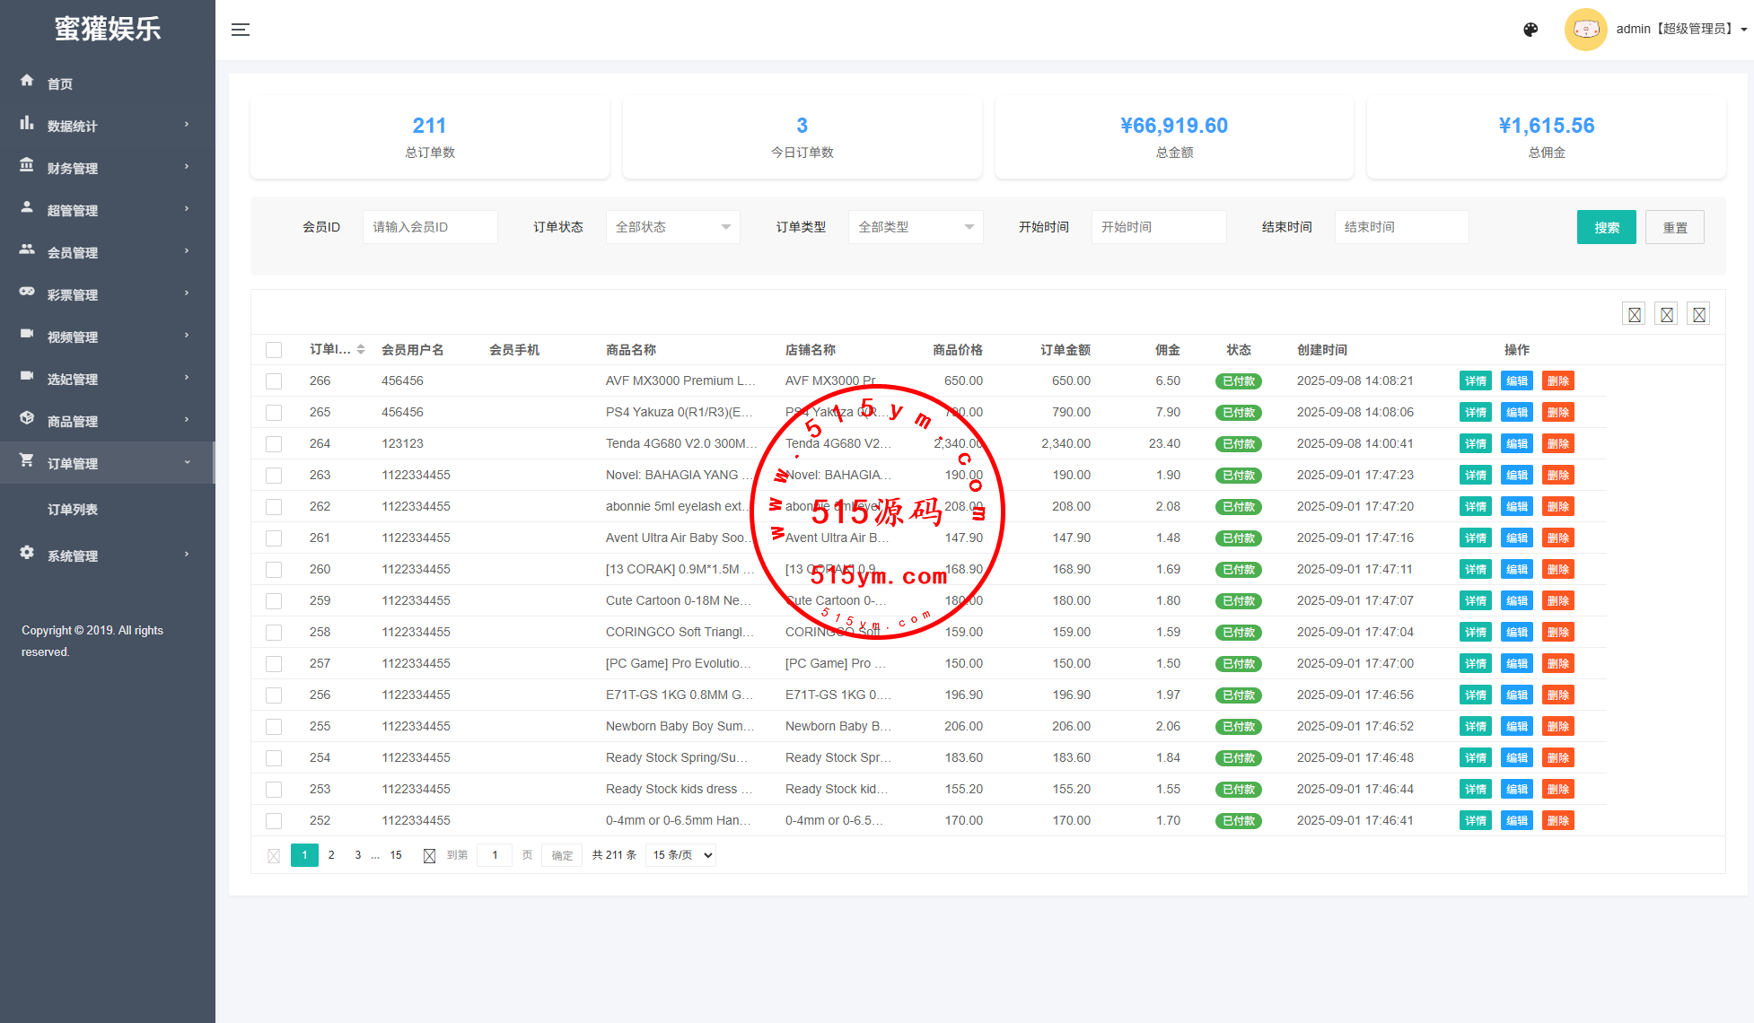Image resolution: width=1754 pixels, height=1023 pixels.
Task: Open the 订单列表 submenu item
Action: pyautogui.click(x=73, y=510)
